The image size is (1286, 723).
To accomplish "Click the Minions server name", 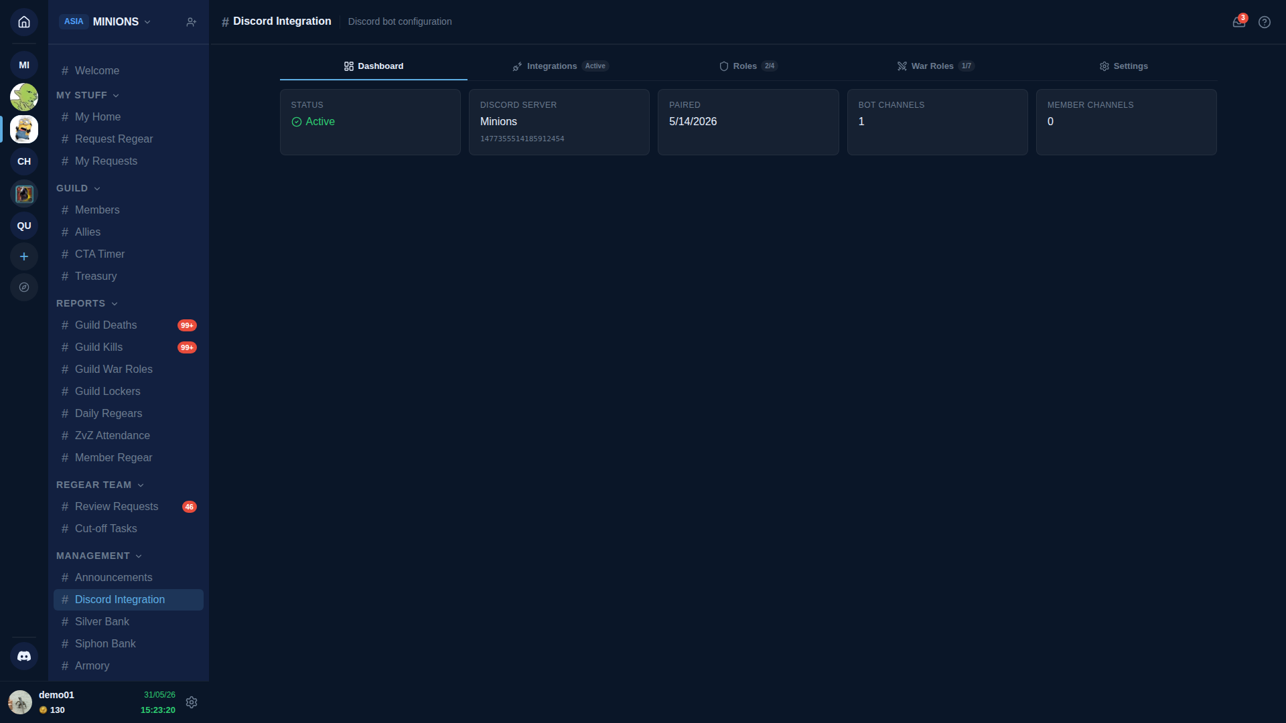I will [498, 122].
